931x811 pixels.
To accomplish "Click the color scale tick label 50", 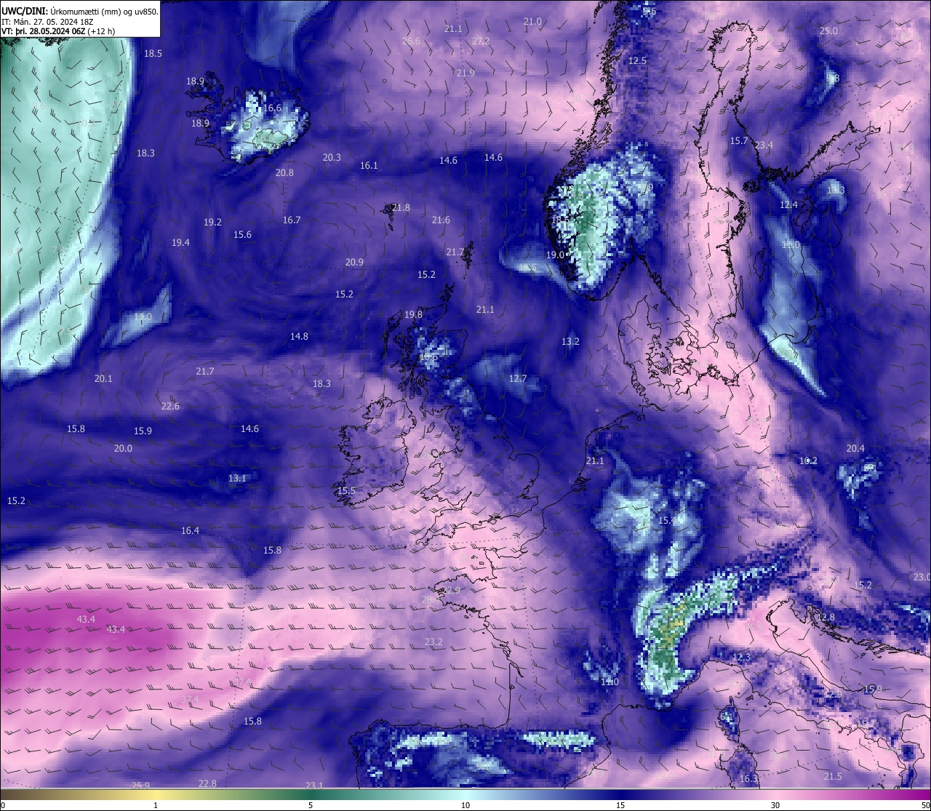I will coord(925,805).
